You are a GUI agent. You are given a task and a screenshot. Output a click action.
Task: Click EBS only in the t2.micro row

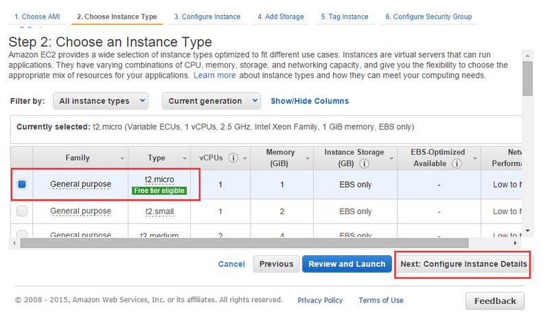click(355, 185)
